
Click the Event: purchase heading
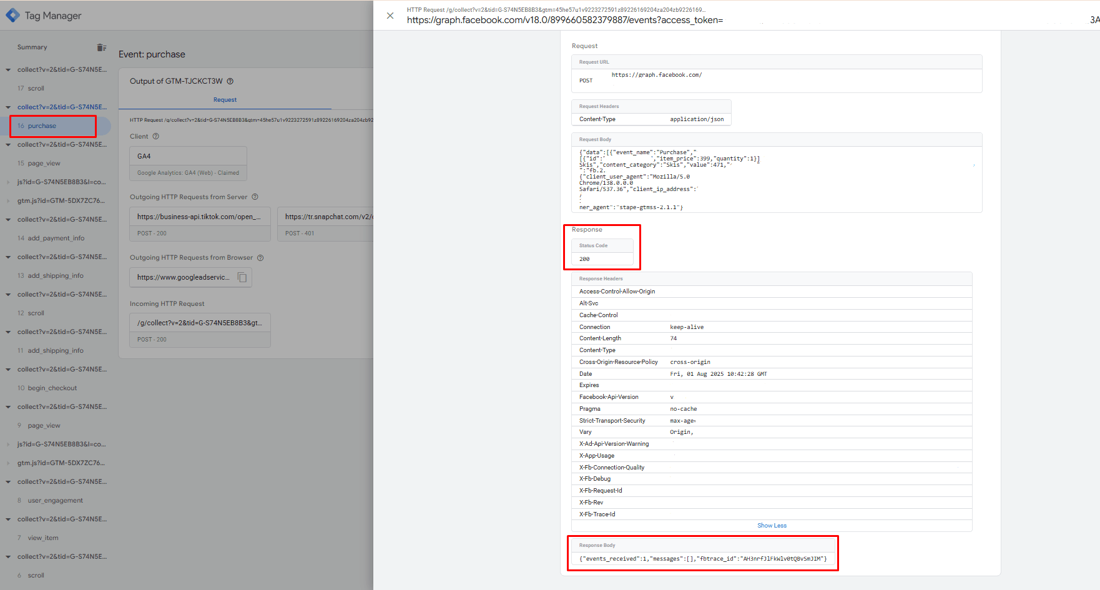pos(152,54)
